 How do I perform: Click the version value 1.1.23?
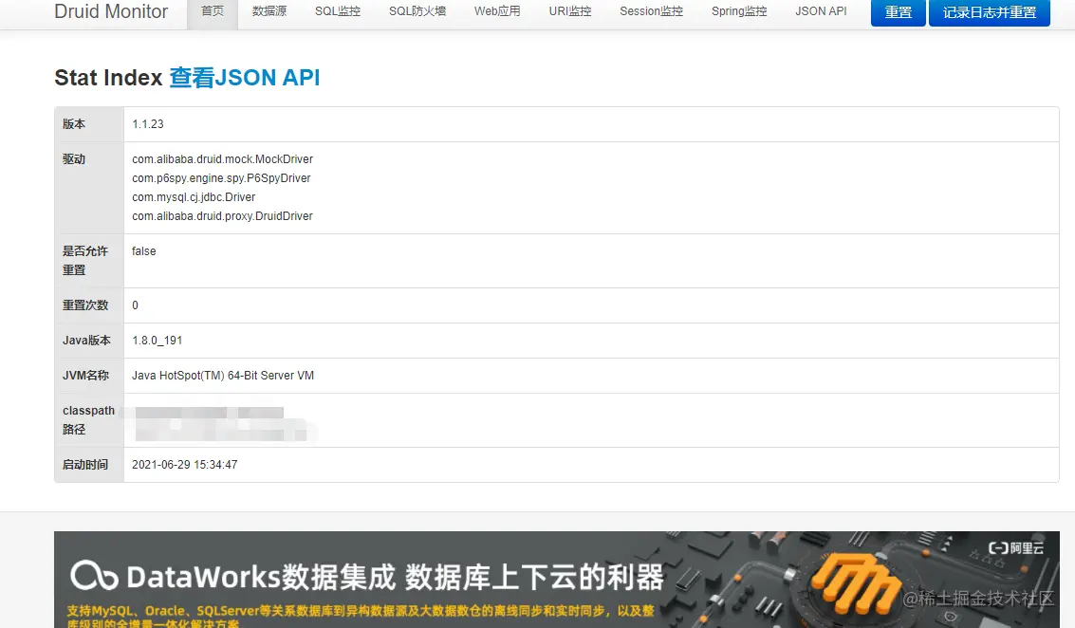click(148, 124)
